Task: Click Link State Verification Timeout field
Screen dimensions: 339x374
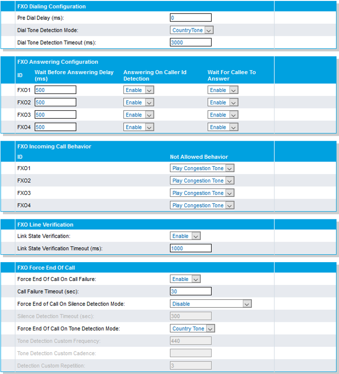Action: [191, 248]
